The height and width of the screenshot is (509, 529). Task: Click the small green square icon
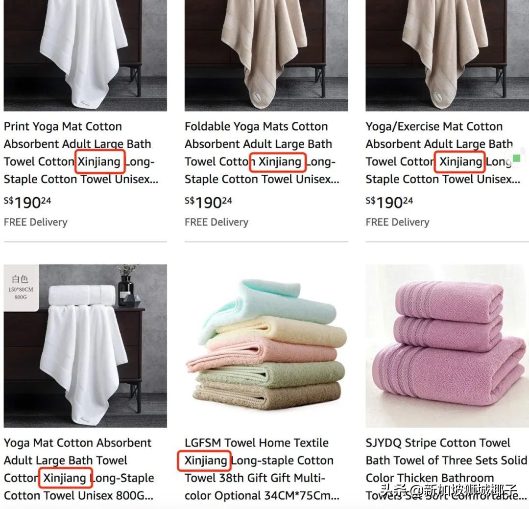[x=517, y=158]
